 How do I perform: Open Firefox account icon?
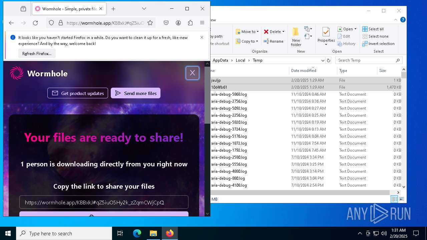pos(178,23)
